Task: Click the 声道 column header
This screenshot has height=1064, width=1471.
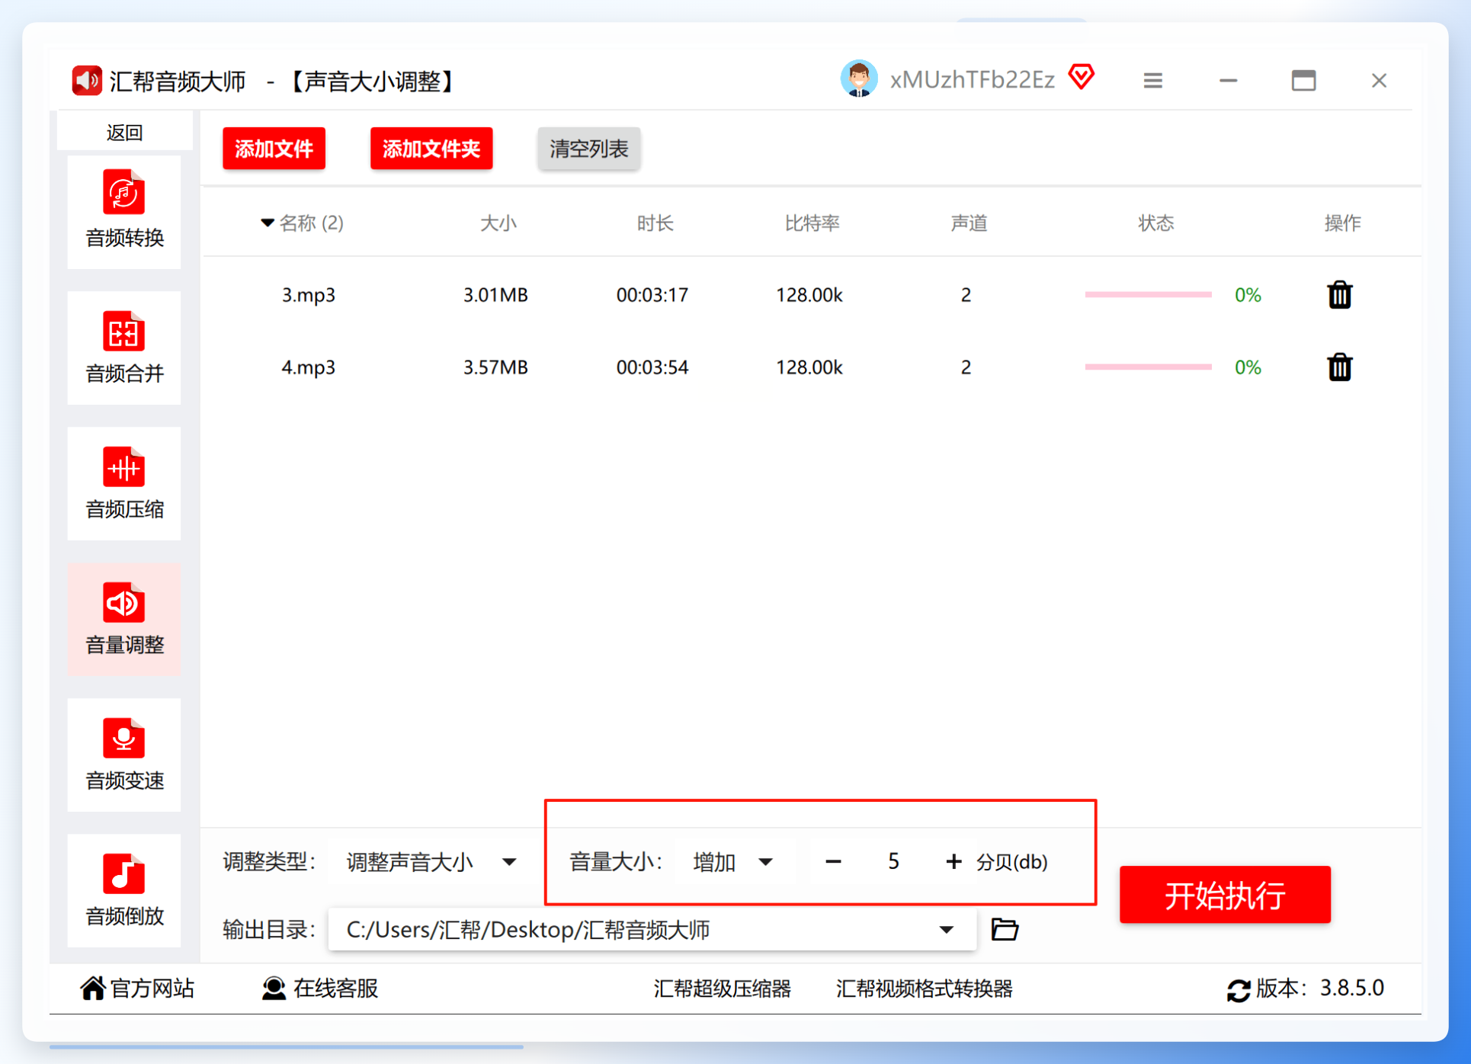Action: pos(969,223)
